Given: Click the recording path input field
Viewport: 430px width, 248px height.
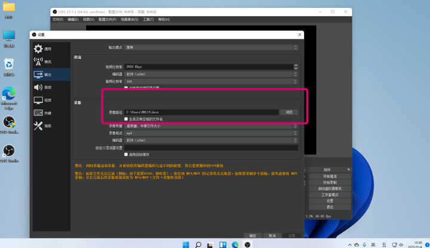Looking at the screenshot, I should 202,112.
